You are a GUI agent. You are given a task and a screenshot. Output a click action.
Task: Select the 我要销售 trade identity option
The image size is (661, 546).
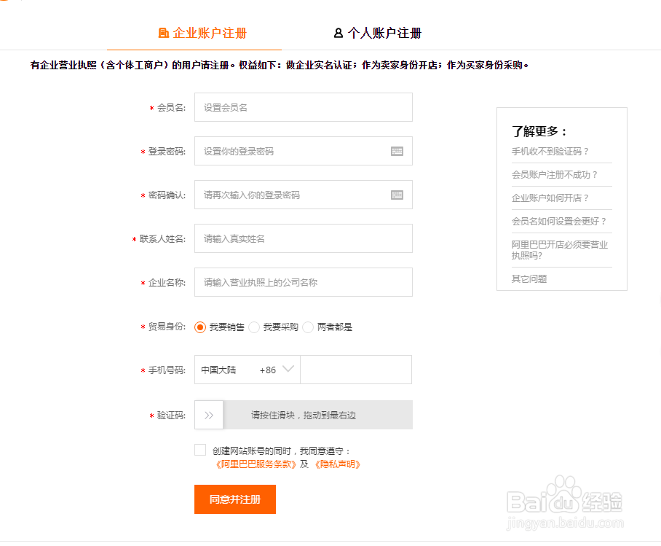(200, 327)
